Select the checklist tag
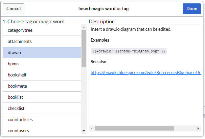The width and height of the screenshot is (205, 139). point(42,108)
